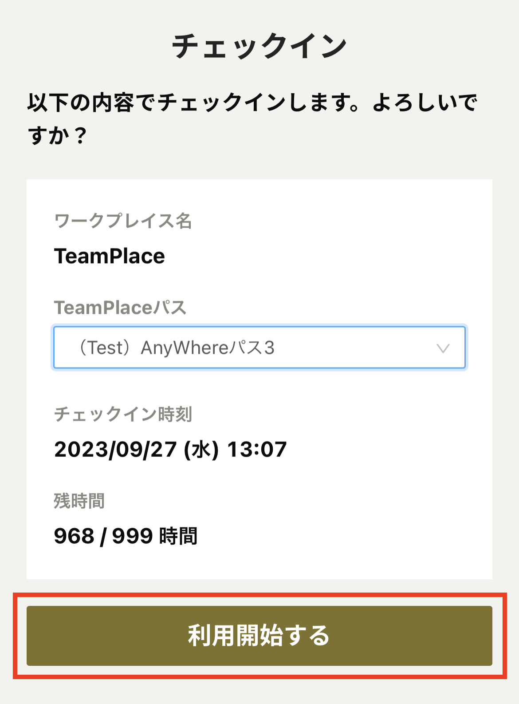
Task: Click the 2023/09/27 date portion
Action: pyautogui.click(x=115, y=449)
